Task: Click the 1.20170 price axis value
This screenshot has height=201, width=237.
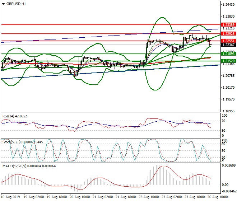Action: pos(229,88)
